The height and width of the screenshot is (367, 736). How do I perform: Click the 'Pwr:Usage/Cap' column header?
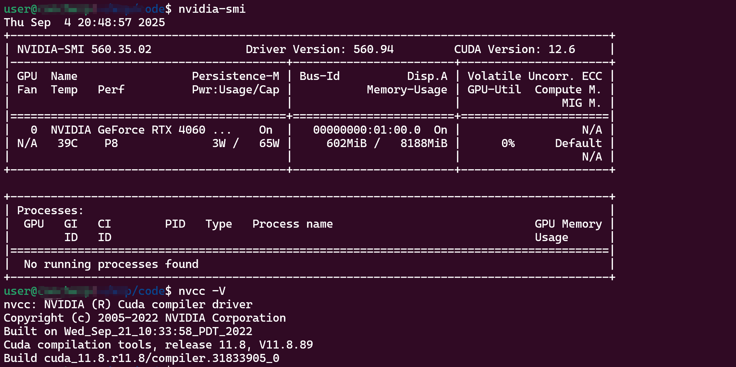236,90
